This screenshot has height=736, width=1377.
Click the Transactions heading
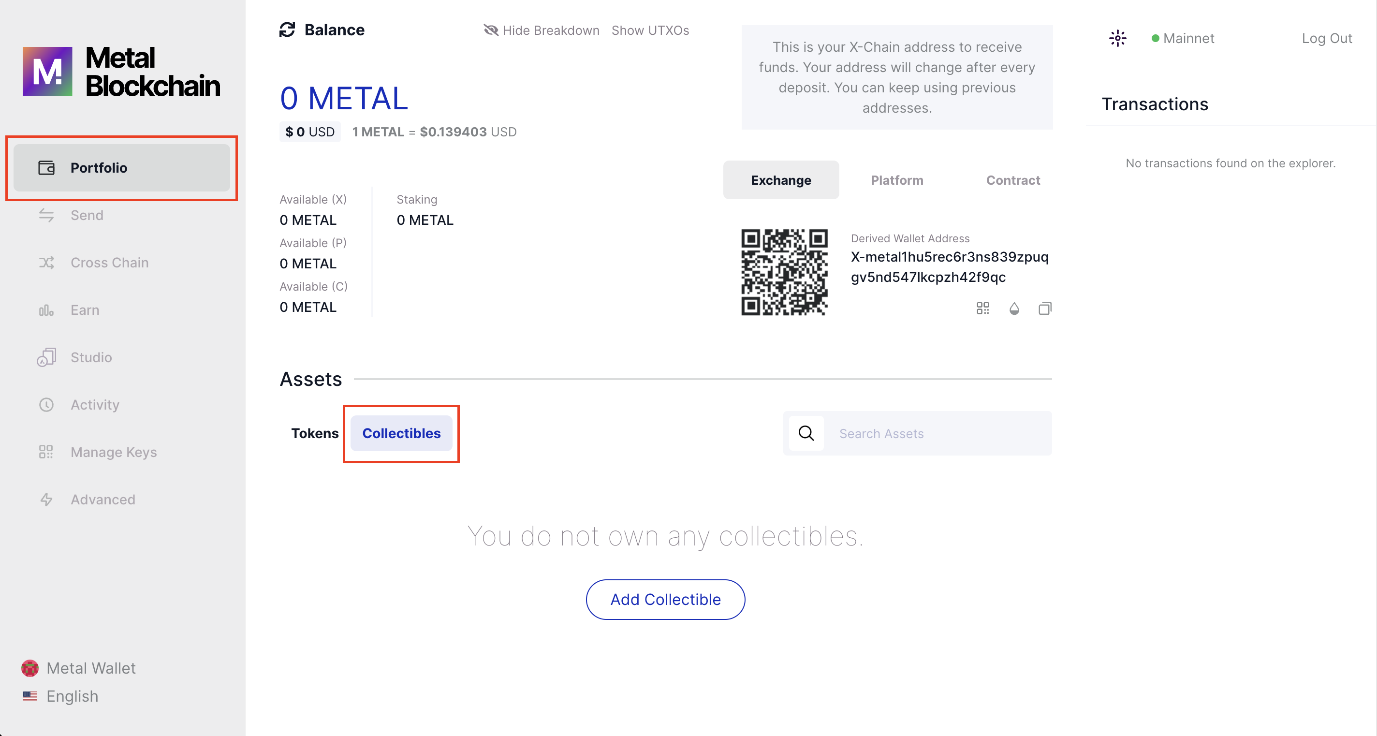point(1155,104)
